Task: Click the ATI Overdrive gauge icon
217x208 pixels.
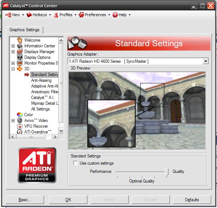Action: (x=19, y=132)
